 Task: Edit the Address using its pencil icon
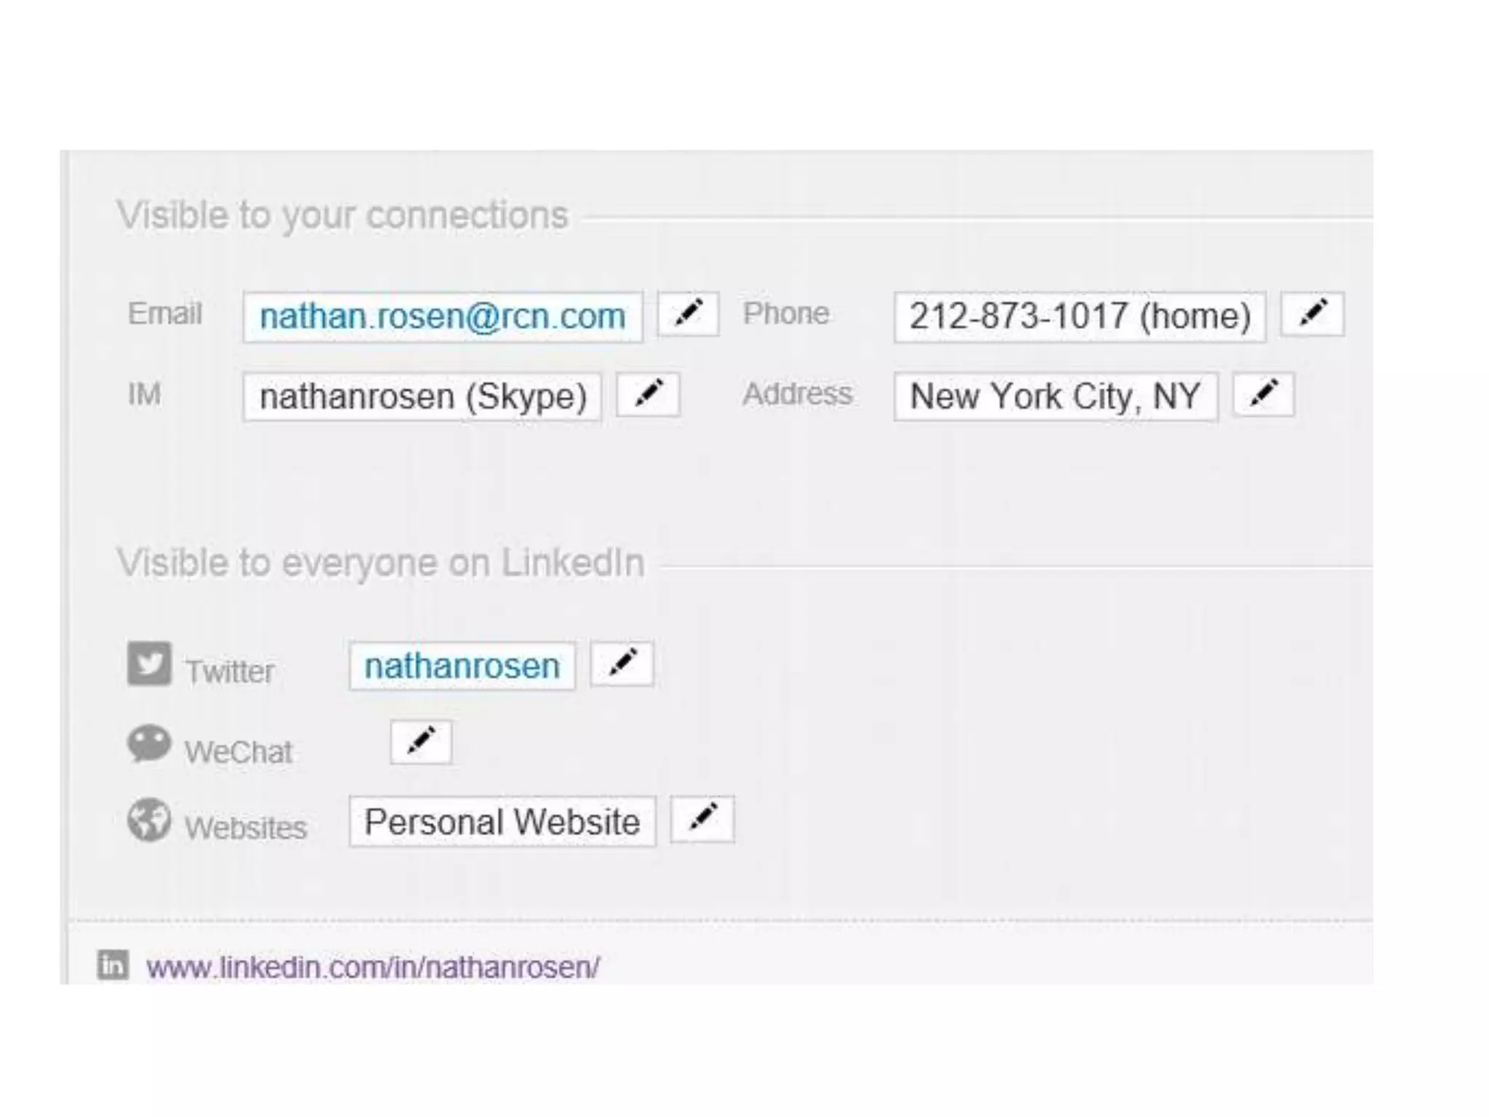(1264, 395)
